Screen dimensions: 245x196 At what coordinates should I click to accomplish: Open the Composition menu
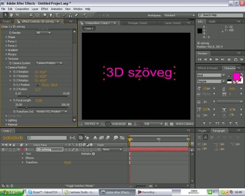click(x=22, y=9)
